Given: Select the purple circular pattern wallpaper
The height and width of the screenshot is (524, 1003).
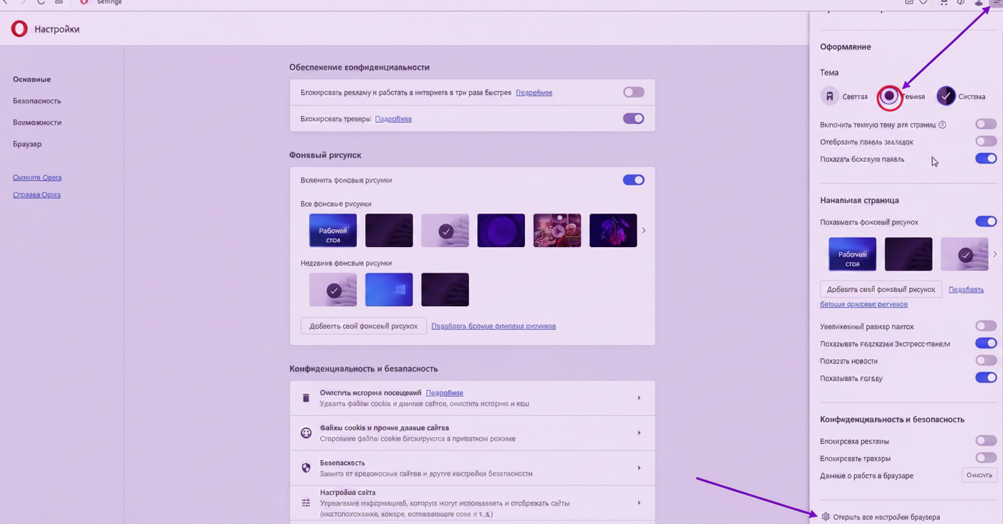Looking at the screenshot, I should tap(501, 230).
